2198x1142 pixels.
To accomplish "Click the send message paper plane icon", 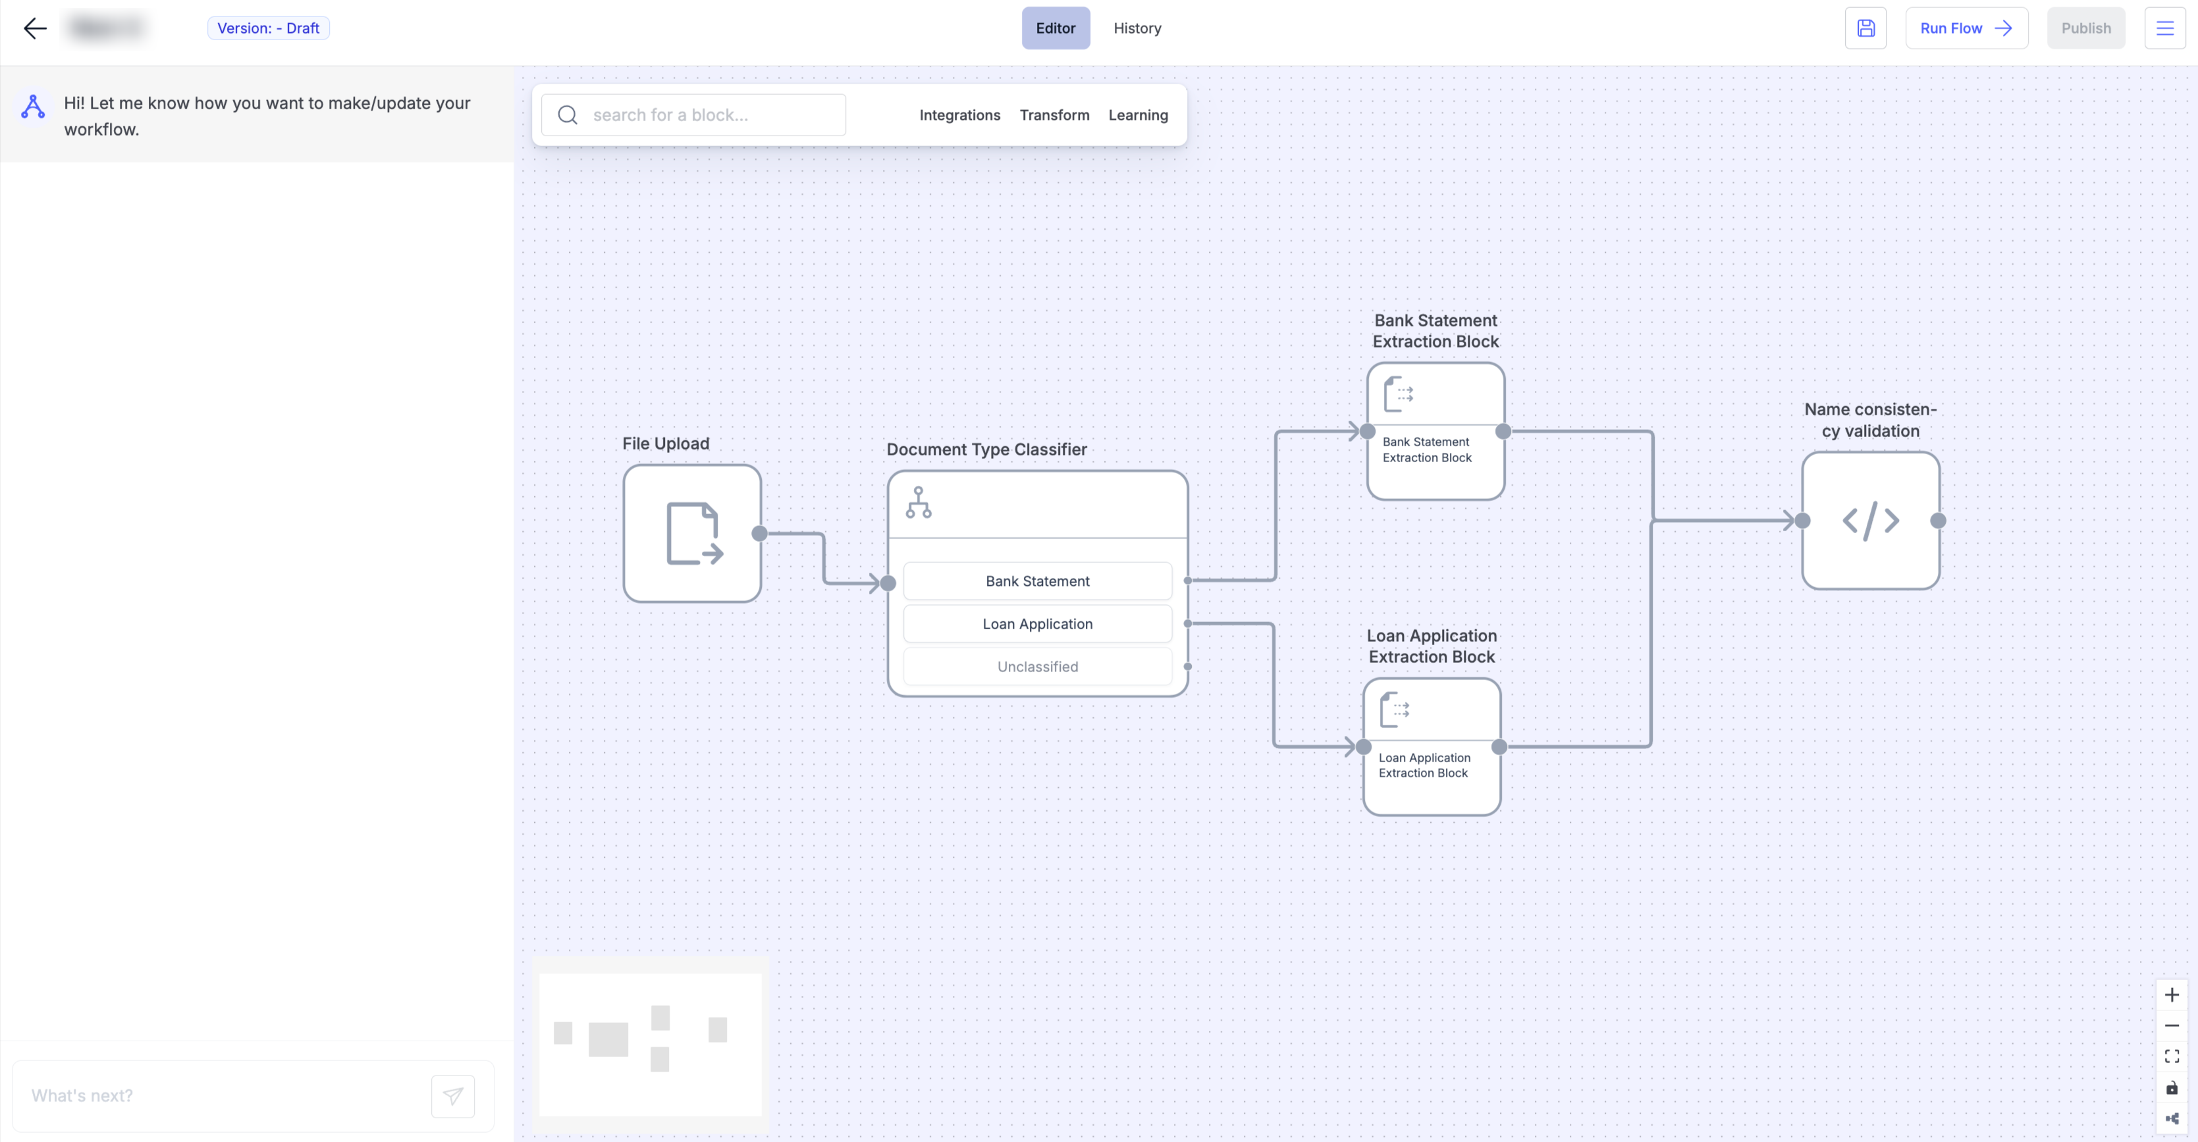I will (x=452, y=1095).
